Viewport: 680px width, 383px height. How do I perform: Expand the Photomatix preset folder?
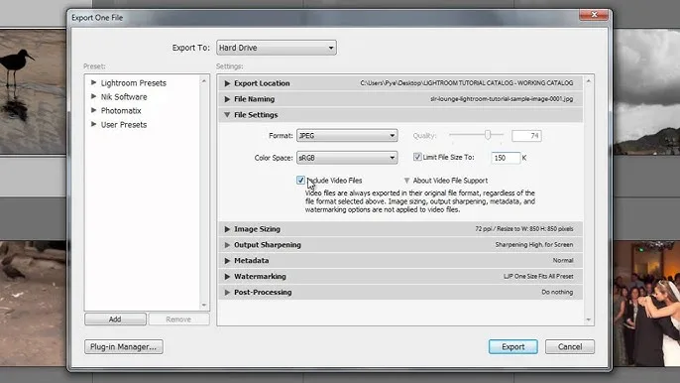[x=93, y=110]
